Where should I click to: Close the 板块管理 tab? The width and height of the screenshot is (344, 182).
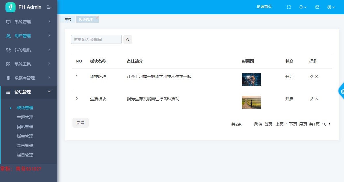tap(97, 18)
